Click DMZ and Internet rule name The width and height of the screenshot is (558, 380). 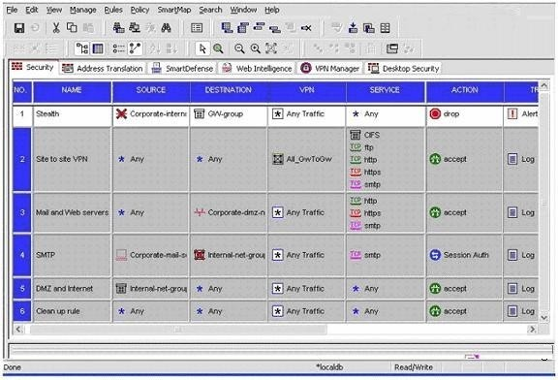[64, 289]
